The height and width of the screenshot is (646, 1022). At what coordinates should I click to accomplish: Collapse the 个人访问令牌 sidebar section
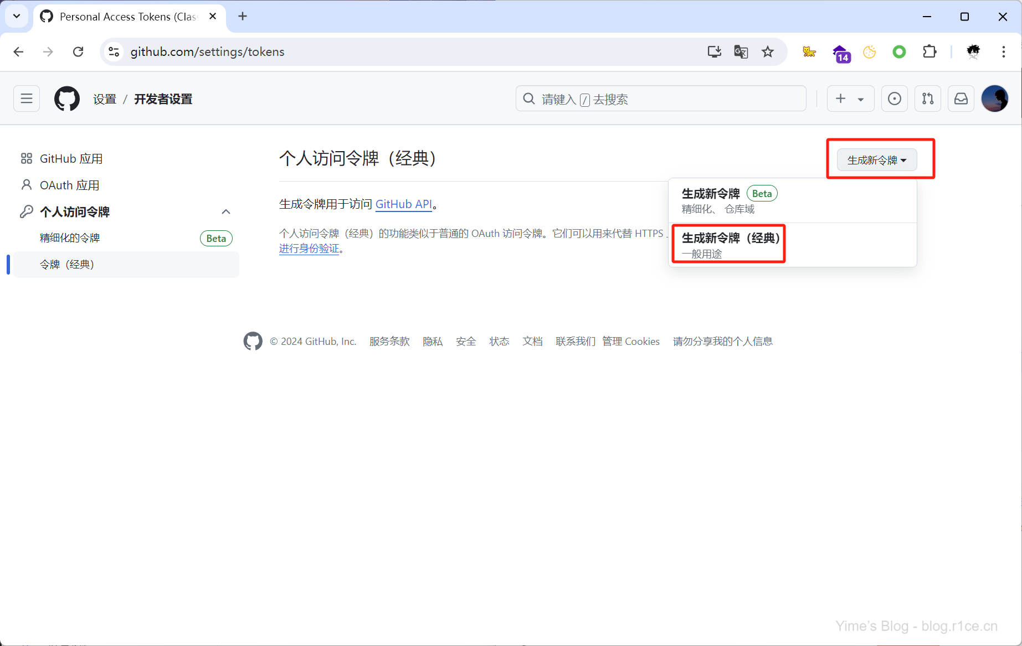click(225, 212)
